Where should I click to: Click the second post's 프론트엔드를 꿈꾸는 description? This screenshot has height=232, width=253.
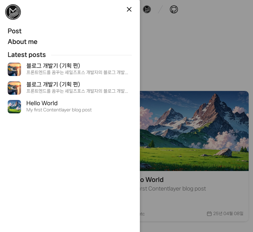(x=77, y=91)
